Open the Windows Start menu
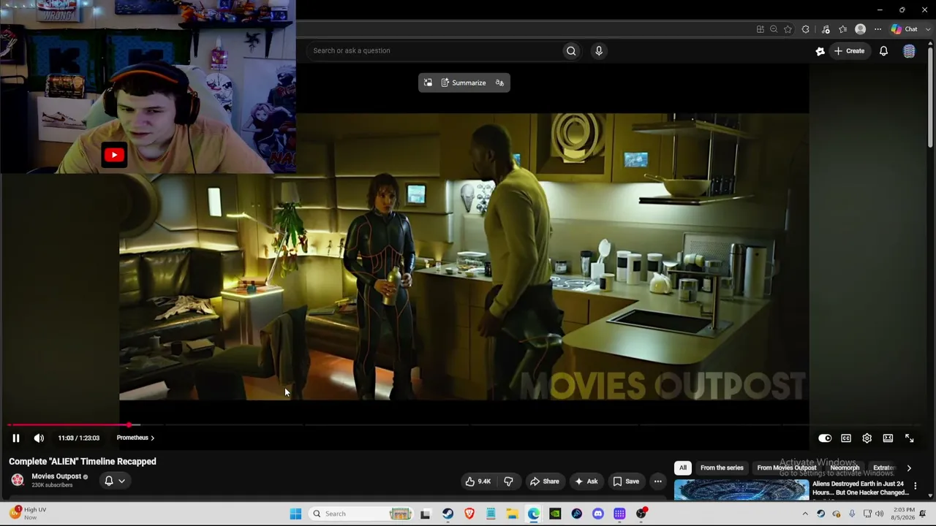 [x=295, y=514]
